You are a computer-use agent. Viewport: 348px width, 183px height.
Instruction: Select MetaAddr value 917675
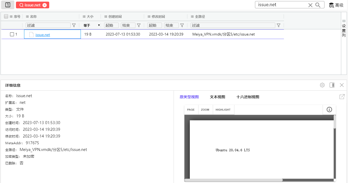(32, 143)
